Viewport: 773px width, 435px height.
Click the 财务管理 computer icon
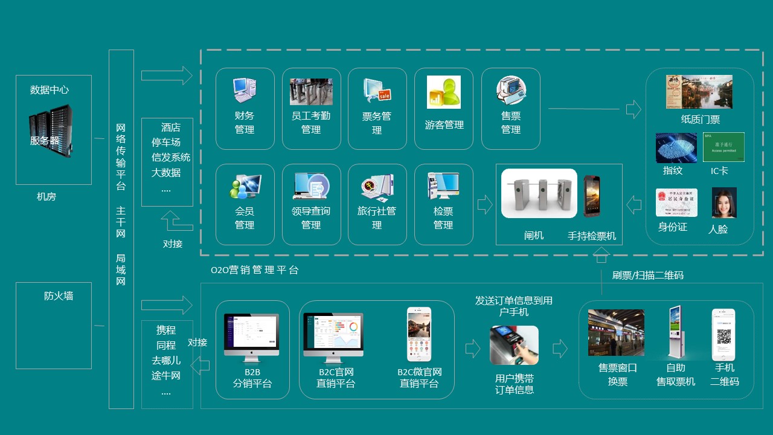(245, 90)
